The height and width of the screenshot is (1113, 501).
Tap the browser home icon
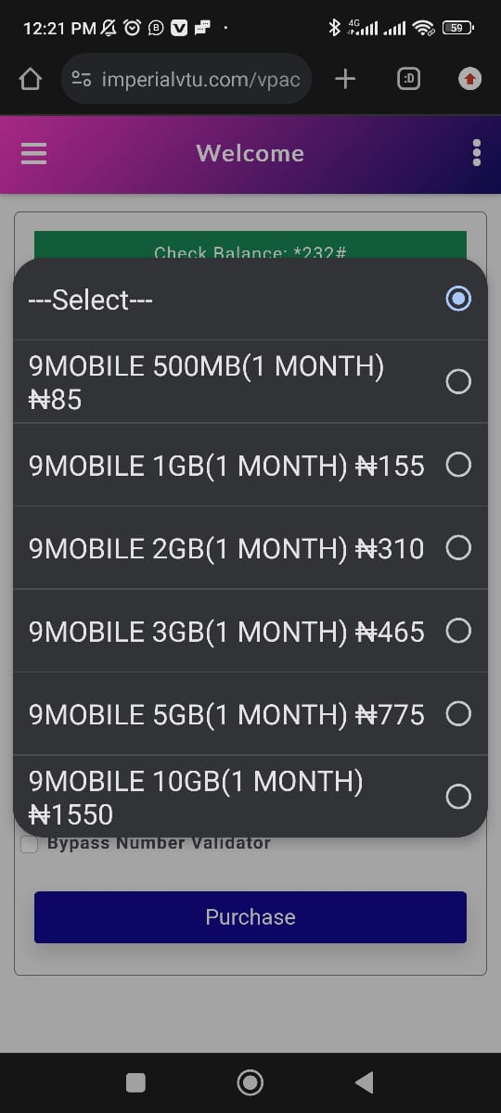31,80
